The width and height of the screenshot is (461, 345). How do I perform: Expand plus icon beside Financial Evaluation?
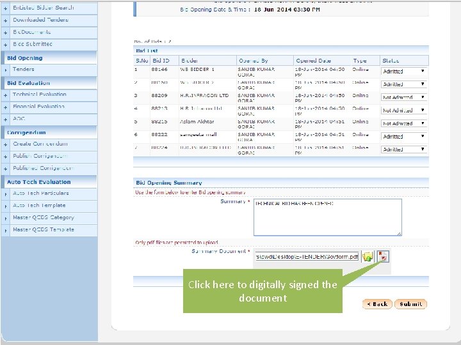(x=5, y=107)
